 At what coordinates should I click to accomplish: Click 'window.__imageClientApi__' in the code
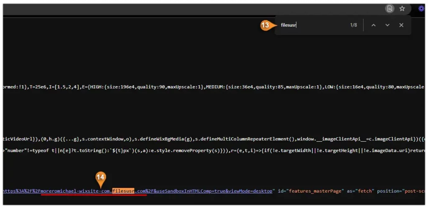coord(331,139)
